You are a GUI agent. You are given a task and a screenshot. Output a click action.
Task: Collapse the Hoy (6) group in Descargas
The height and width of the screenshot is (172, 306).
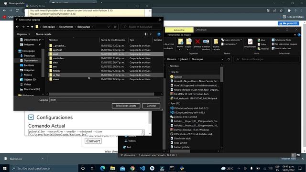pos(169,72)
